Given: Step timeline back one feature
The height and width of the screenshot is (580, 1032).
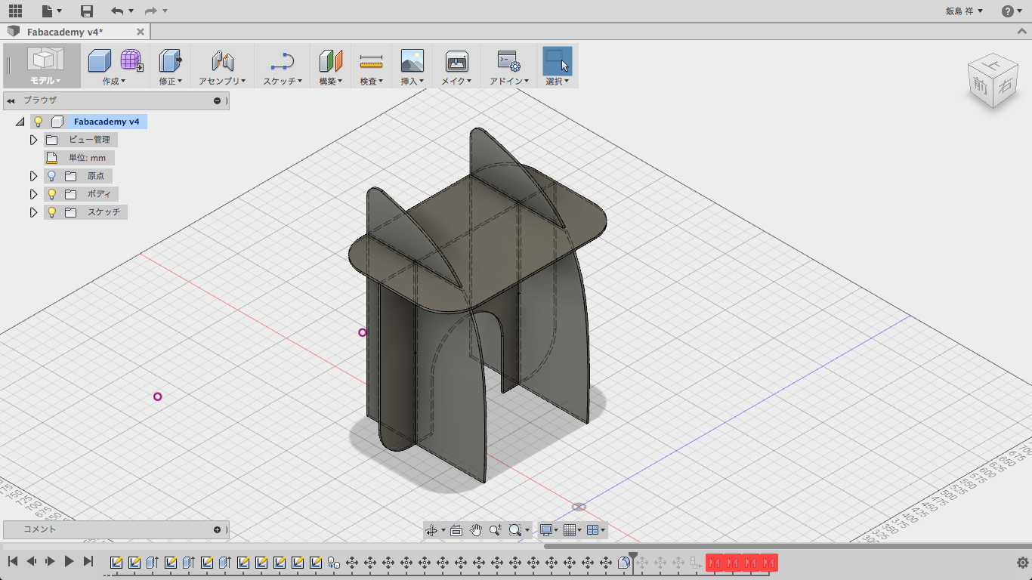Looking at the screenshot, I should pos(32,561).
